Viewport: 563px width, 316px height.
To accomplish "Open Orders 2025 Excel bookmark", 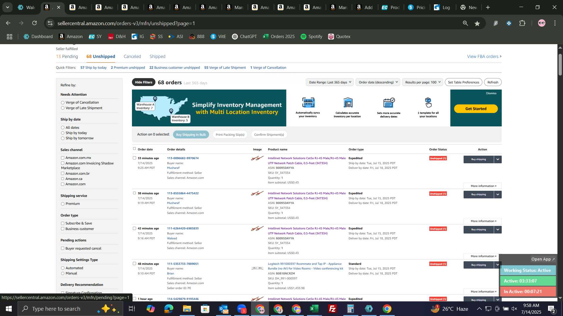I will click(279, 37).
